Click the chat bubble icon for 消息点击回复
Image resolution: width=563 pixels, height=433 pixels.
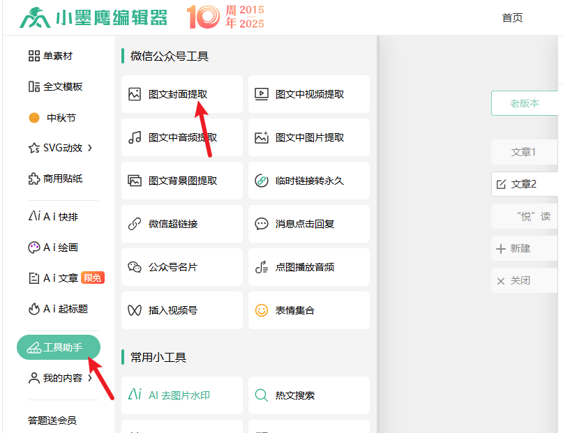(x=262, y=224)
